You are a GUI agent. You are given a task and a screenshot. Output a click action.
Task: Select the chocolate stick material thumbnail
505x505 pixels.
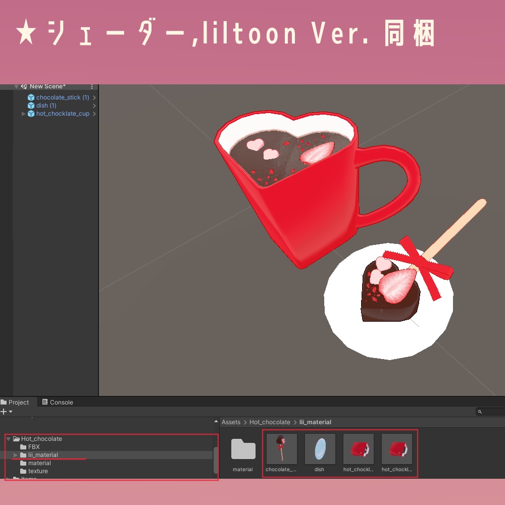(281, 448)
